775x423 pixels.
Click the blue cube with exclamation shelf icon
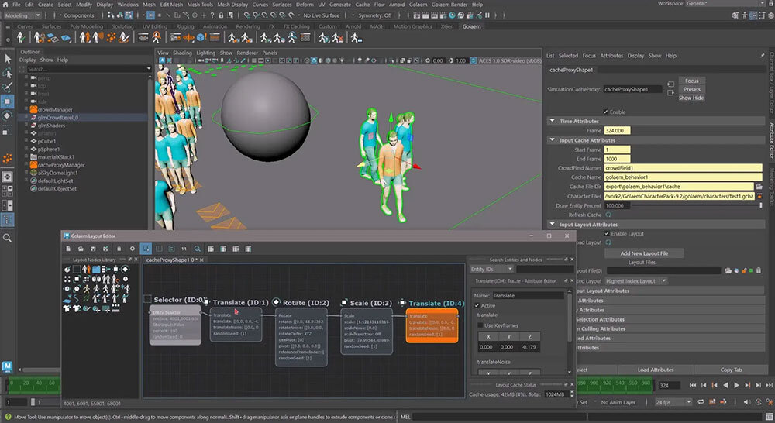[201, 37]
